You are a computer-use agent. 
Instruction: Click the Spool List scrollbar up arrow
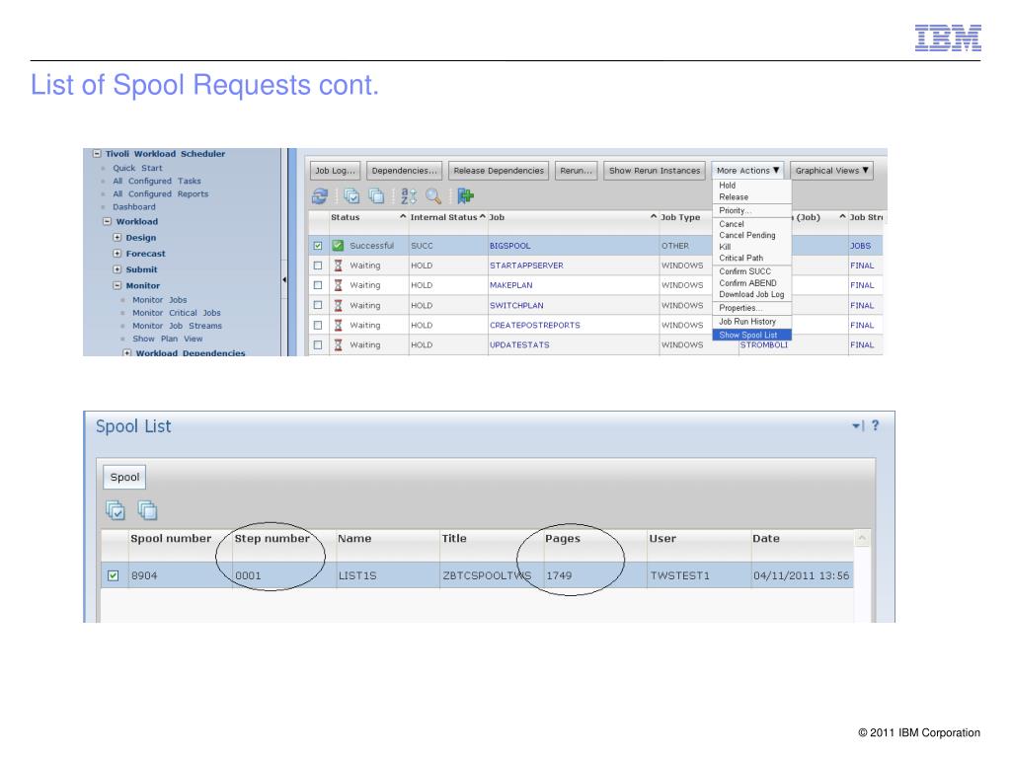click(862, 538)
